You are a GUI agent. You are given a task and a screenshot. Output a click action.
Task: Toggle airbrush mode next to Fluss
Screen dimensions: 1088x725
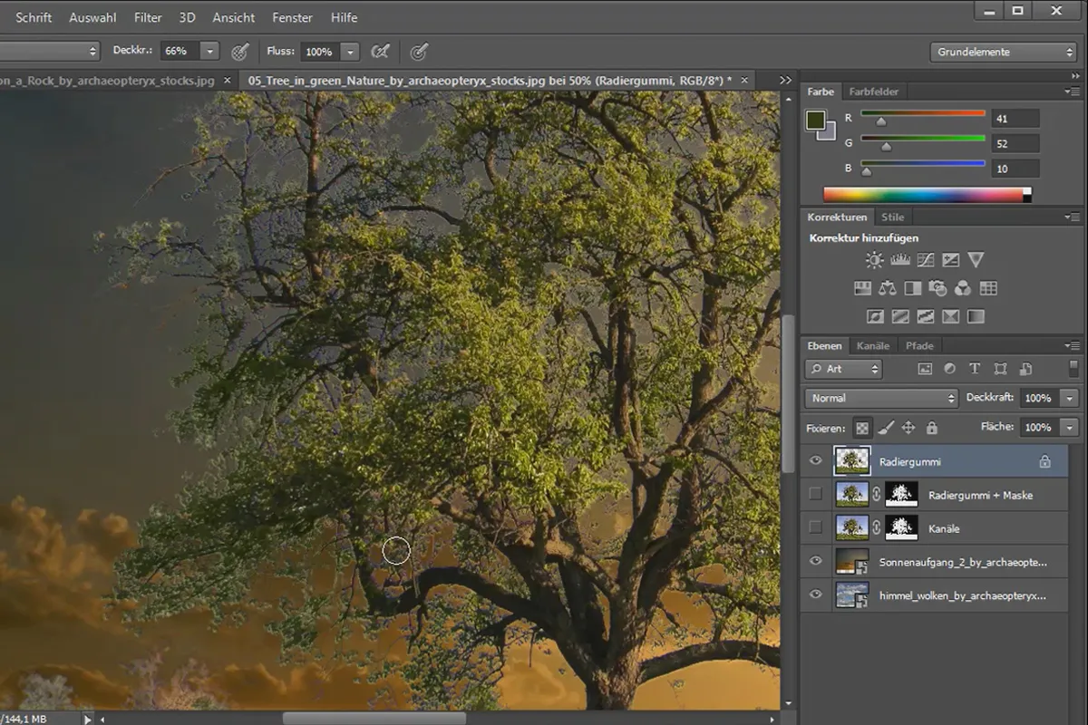(x=381, y=52)
